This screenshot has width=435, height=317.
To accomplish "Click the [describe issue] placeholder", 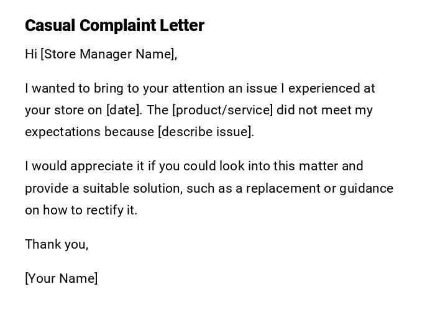I will pos(205,132).
